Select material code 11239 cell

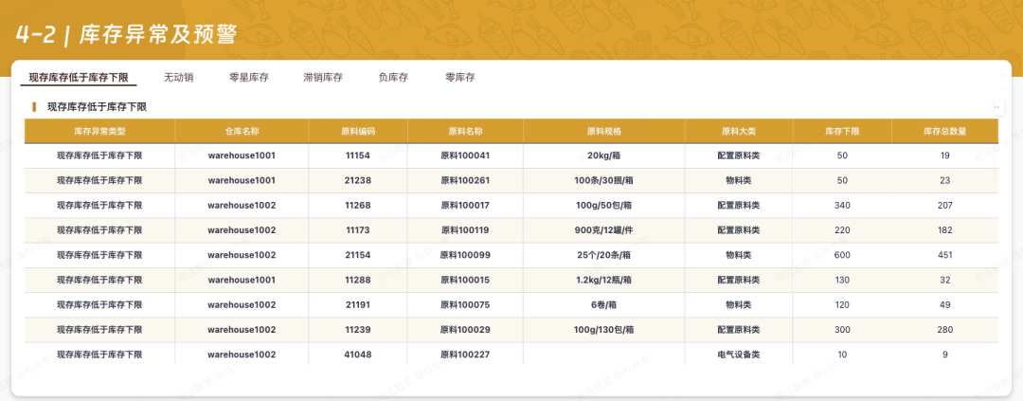click(358, 329)
